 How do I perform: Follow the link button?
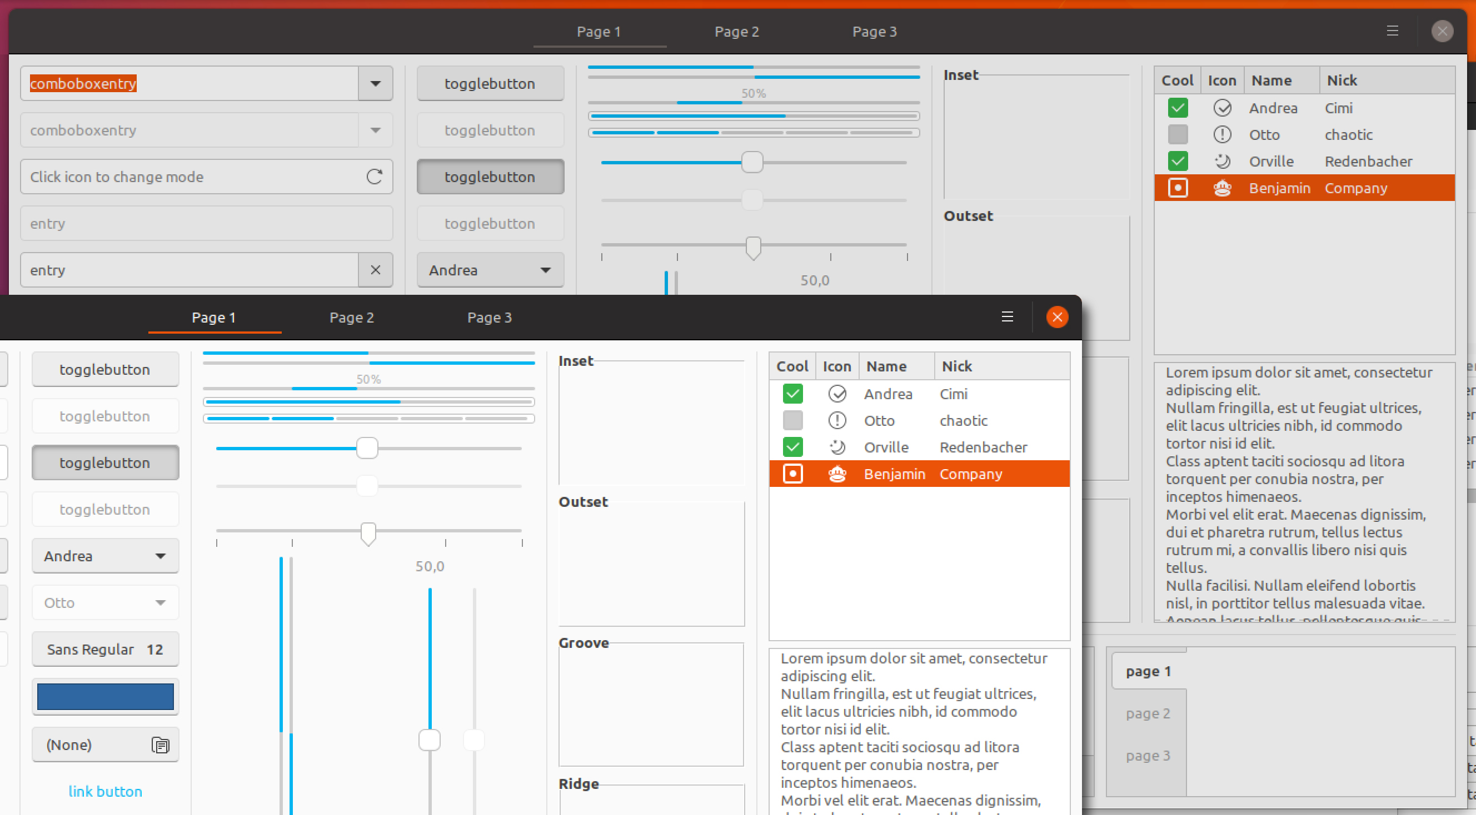tap(106, 791)
